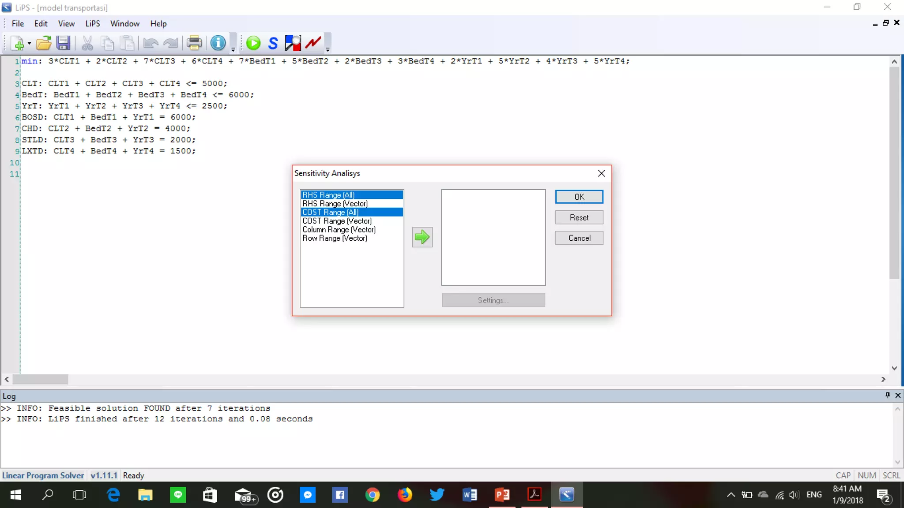
Task: Open the LiPS menu
Action: [x=93, y=24]
